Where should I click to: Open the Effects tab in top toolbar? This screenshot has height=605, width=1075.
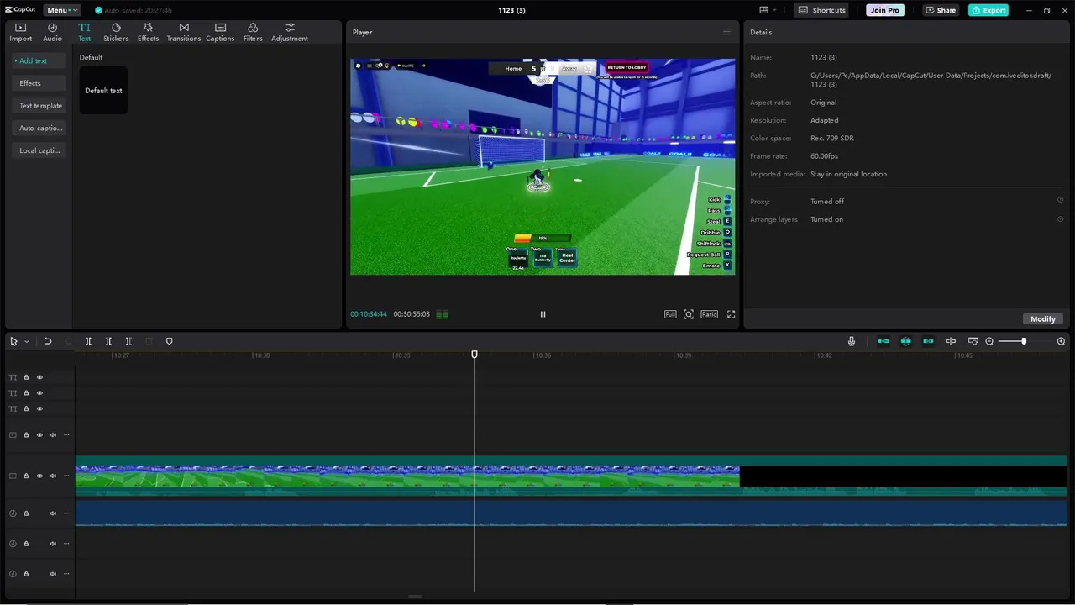coord(148,33)
